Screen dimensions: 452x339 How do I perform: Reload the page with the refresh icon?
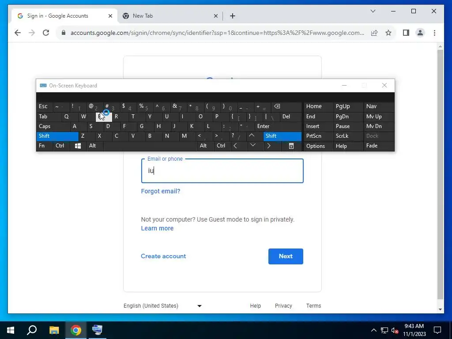46,33
